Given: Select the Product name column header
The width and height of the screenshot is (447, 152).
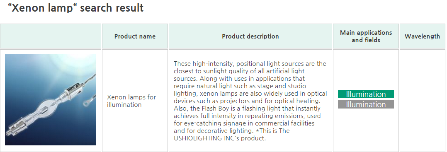Looking at the screenshot, I should click(135, 36).
